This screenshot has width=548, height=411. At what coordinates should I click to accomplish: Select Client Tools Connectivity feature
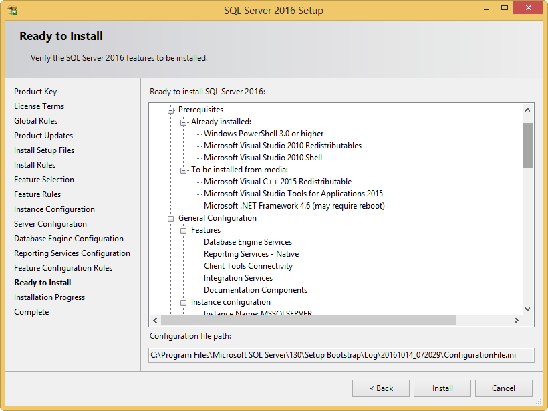tap(248, 266)
